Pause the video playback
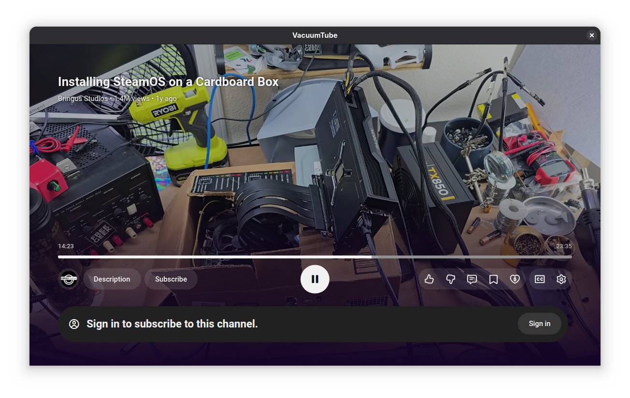This screenshot has height=398, width=630. click(x=315, y=279)
